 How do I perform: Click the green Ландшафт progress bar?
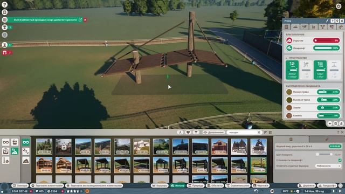coord(327,48)
